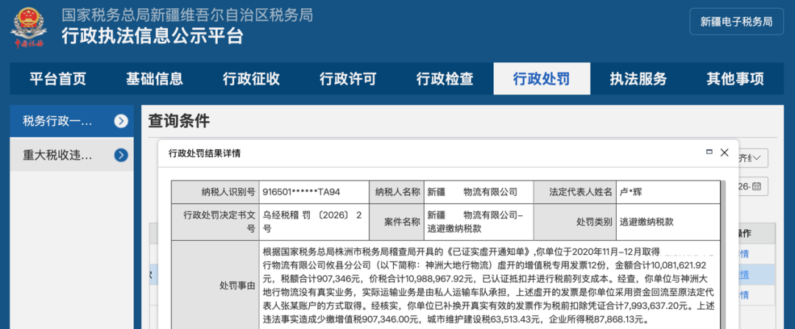Viewport: 795px width, 329px height.
Task: Select 税务行政一… sidebar item
Action: pyautogui.click(x=57, y=121)
